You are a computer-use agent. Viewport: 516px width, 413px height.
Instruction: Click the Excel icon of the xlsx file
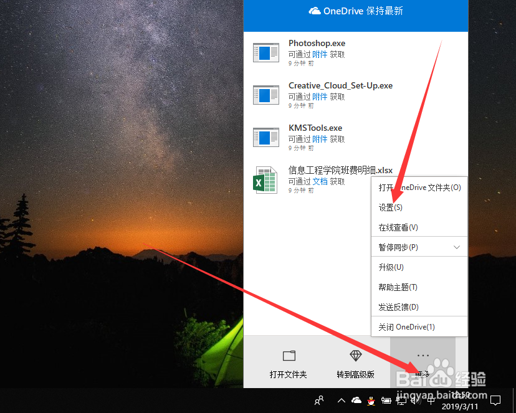265,180
